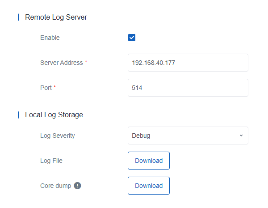268x208 pixels.
Task: Click the red asterisk beside Server Address
Action: point(86,62)
